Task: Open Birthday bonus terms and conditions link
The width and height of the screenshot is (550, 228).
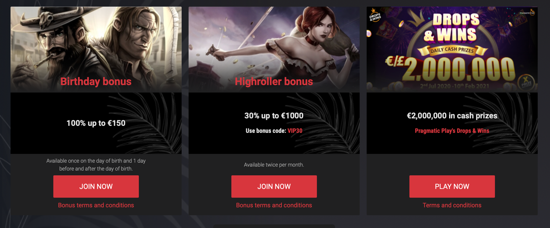Action: 96,205
